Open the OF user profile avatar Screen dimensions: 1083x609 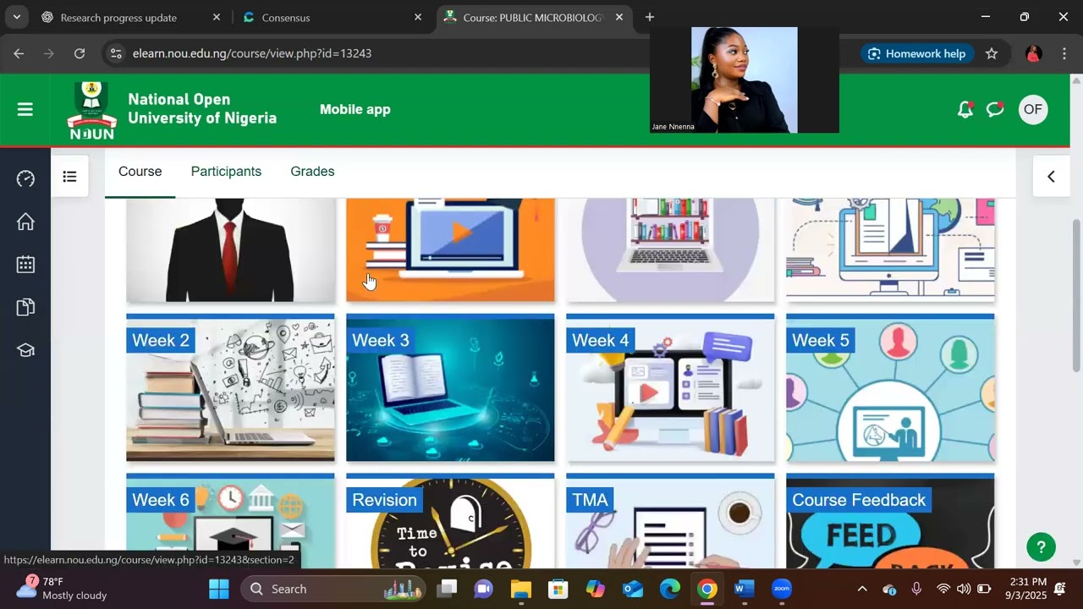[x=1032, y=109]
